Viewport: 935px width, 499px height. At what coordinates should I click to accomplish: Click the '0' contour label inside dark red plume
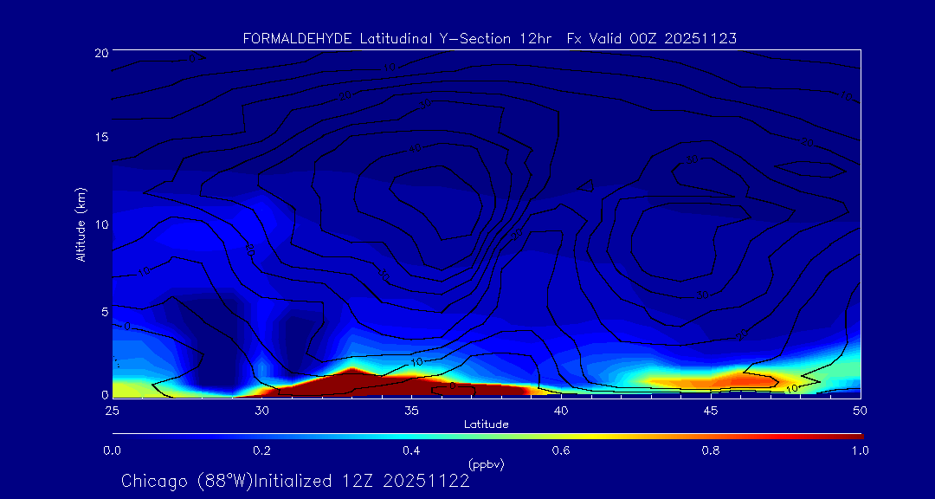[452, 386]
